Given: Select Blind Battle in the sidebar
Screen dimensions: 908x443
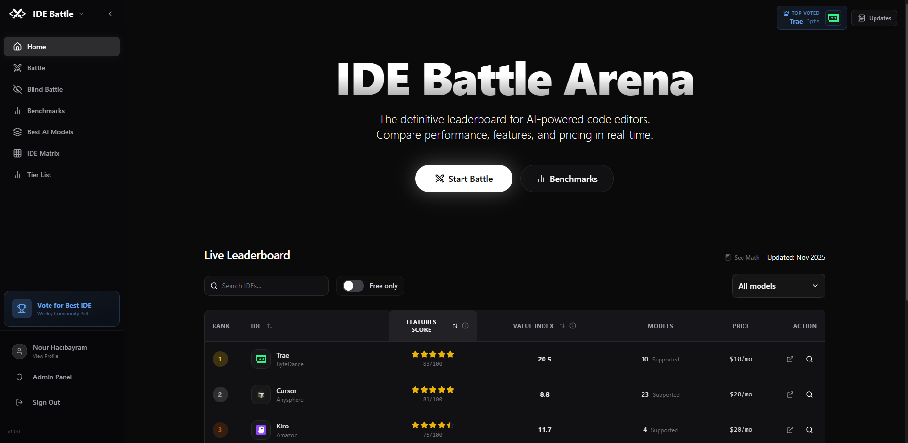Looking at the screenshot, I should 45,89.
